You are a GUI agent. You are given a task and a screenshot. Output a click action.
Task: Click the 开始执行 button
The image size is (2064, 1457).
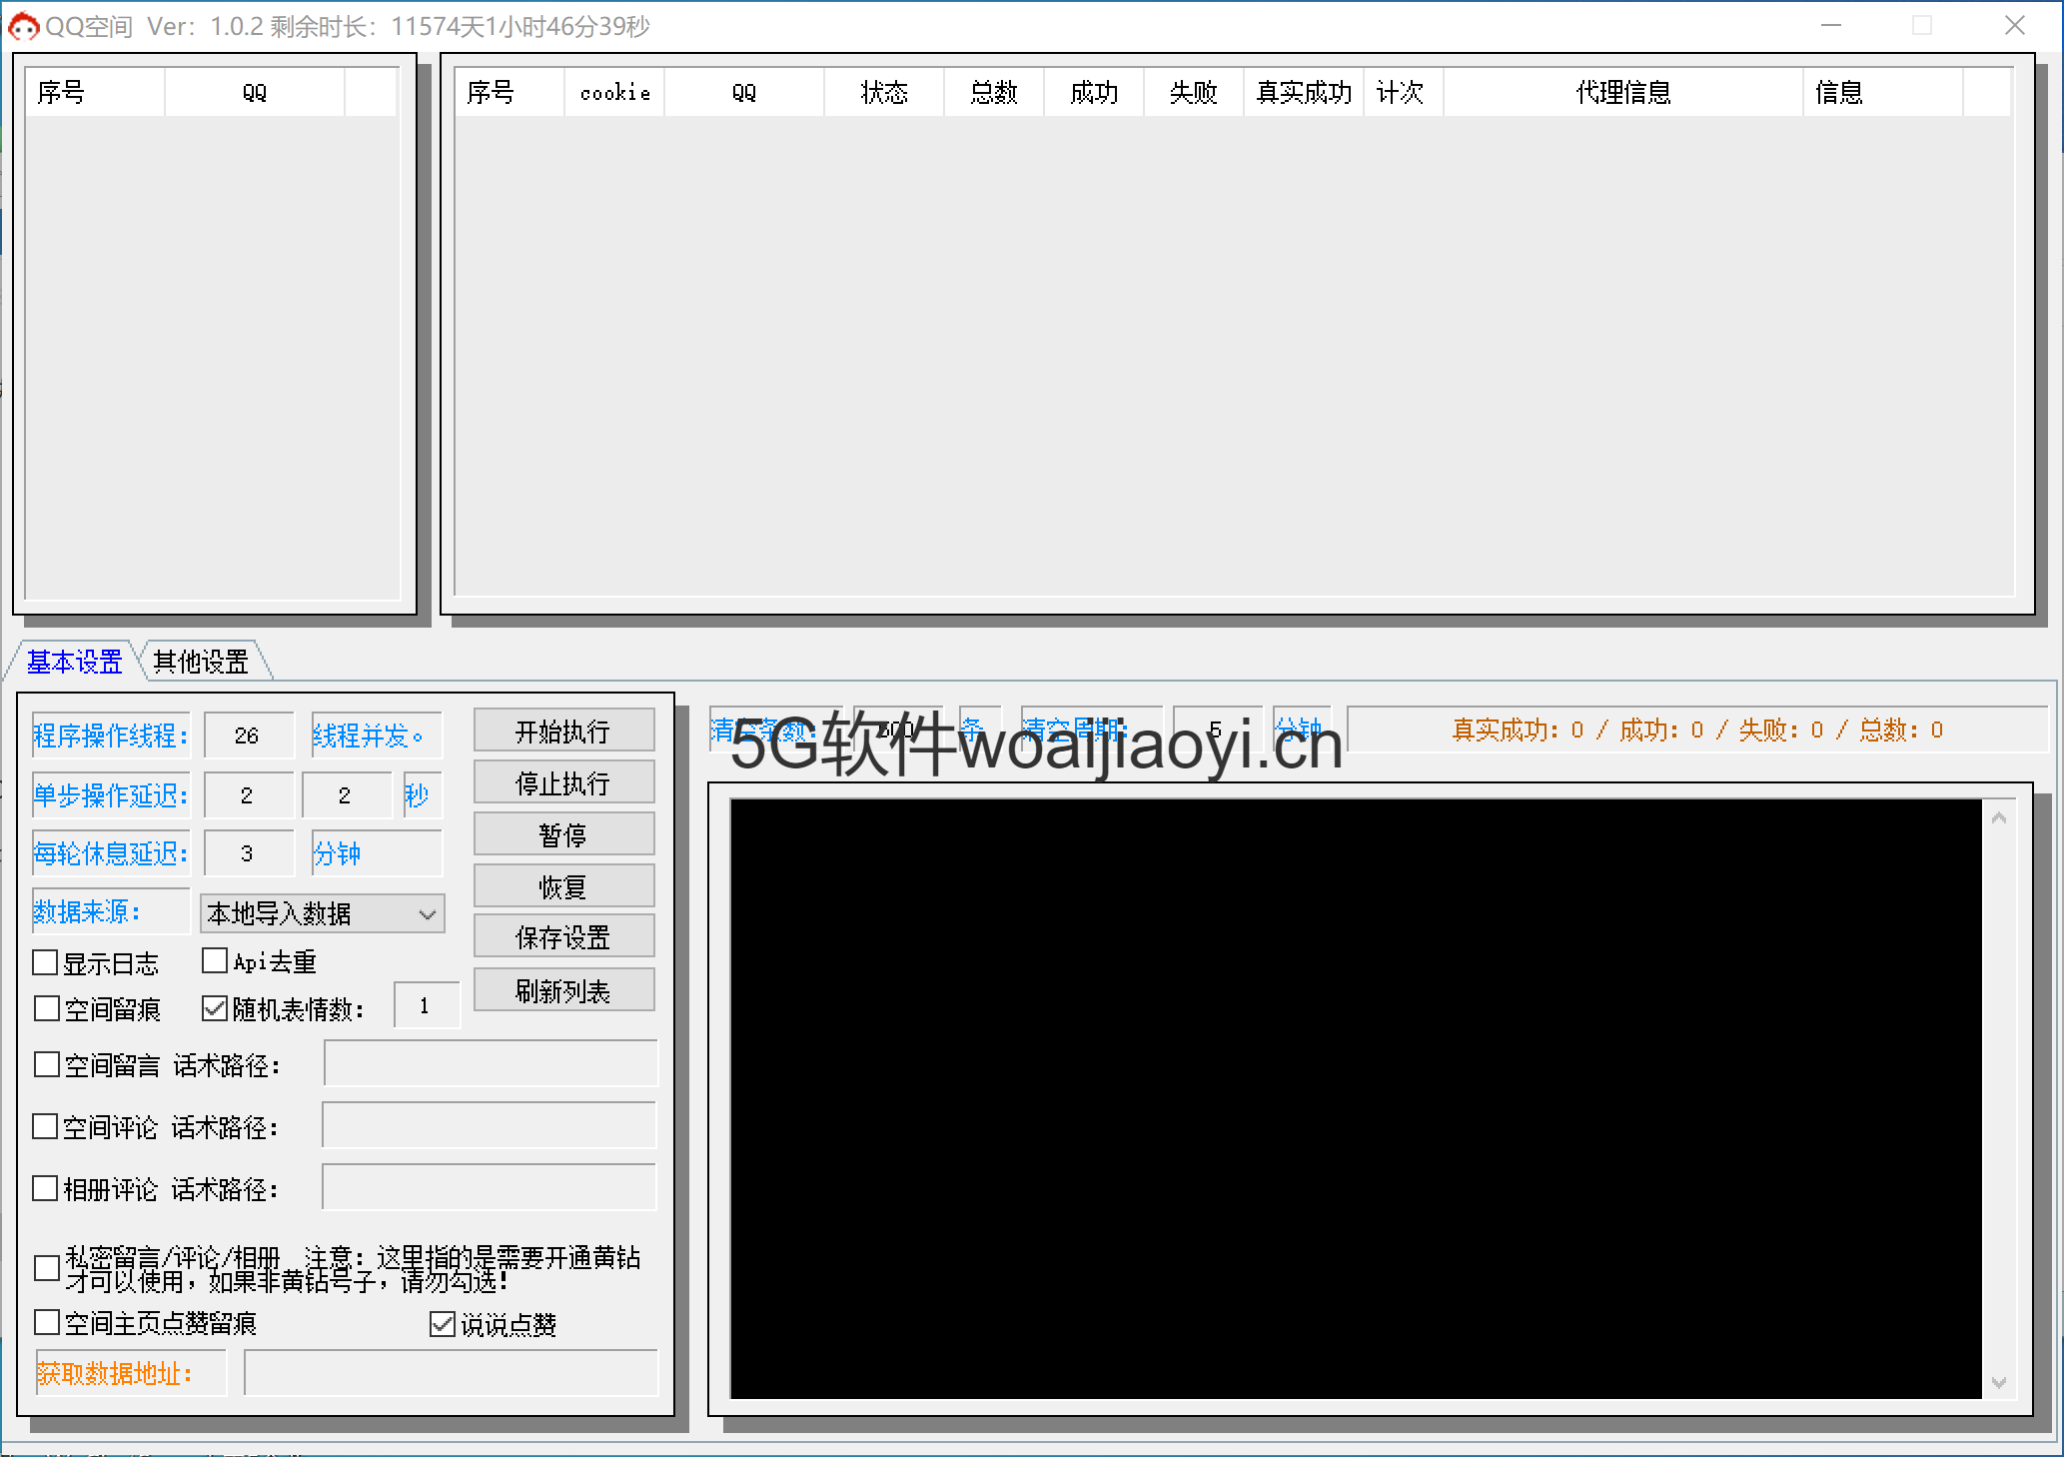pyautogui.click(x=563, y=731)
